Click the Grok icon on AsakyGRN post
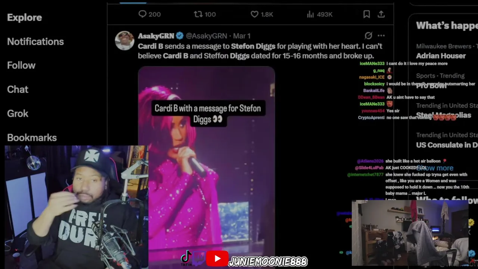478x269 pixels. tap(368, 35)
